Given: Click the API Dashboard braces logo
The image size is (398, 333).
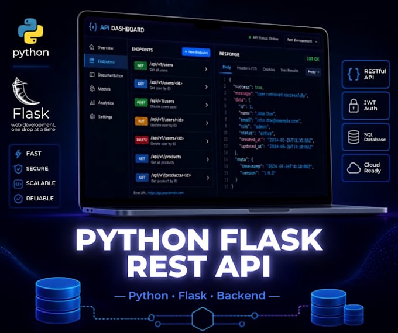Looking at the screenshot, I should coord(93,27).
